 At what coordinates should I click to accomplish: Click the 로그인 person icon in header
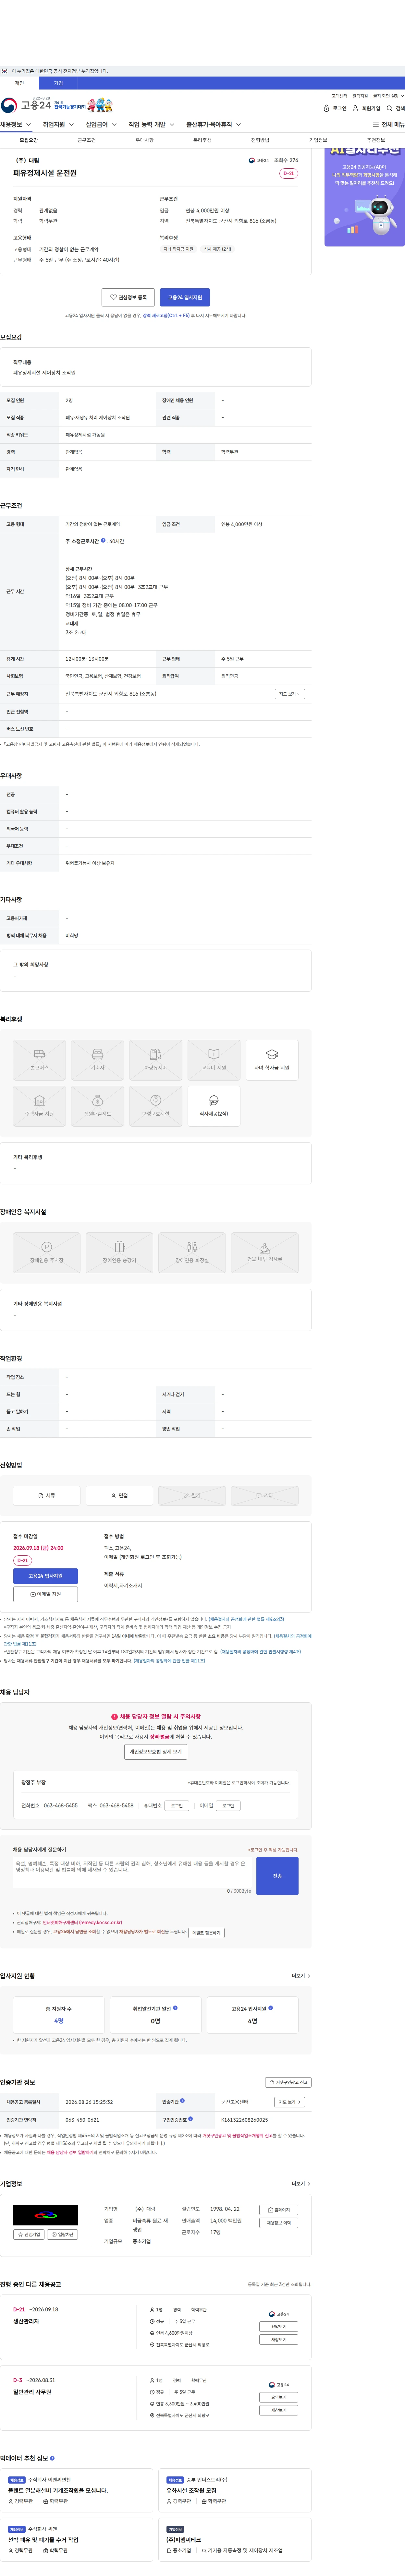tap(326, 108)
